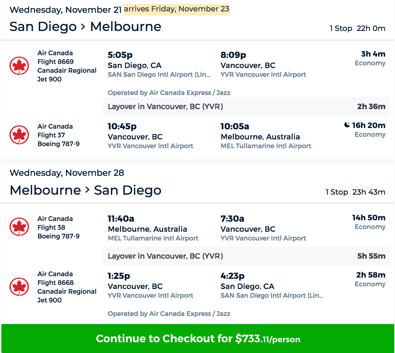This screenshot has width=395, height=353.
Task: Click the 1 Stop 22h 0m summary
Action: pyautogui.click(x=357, y=28)
